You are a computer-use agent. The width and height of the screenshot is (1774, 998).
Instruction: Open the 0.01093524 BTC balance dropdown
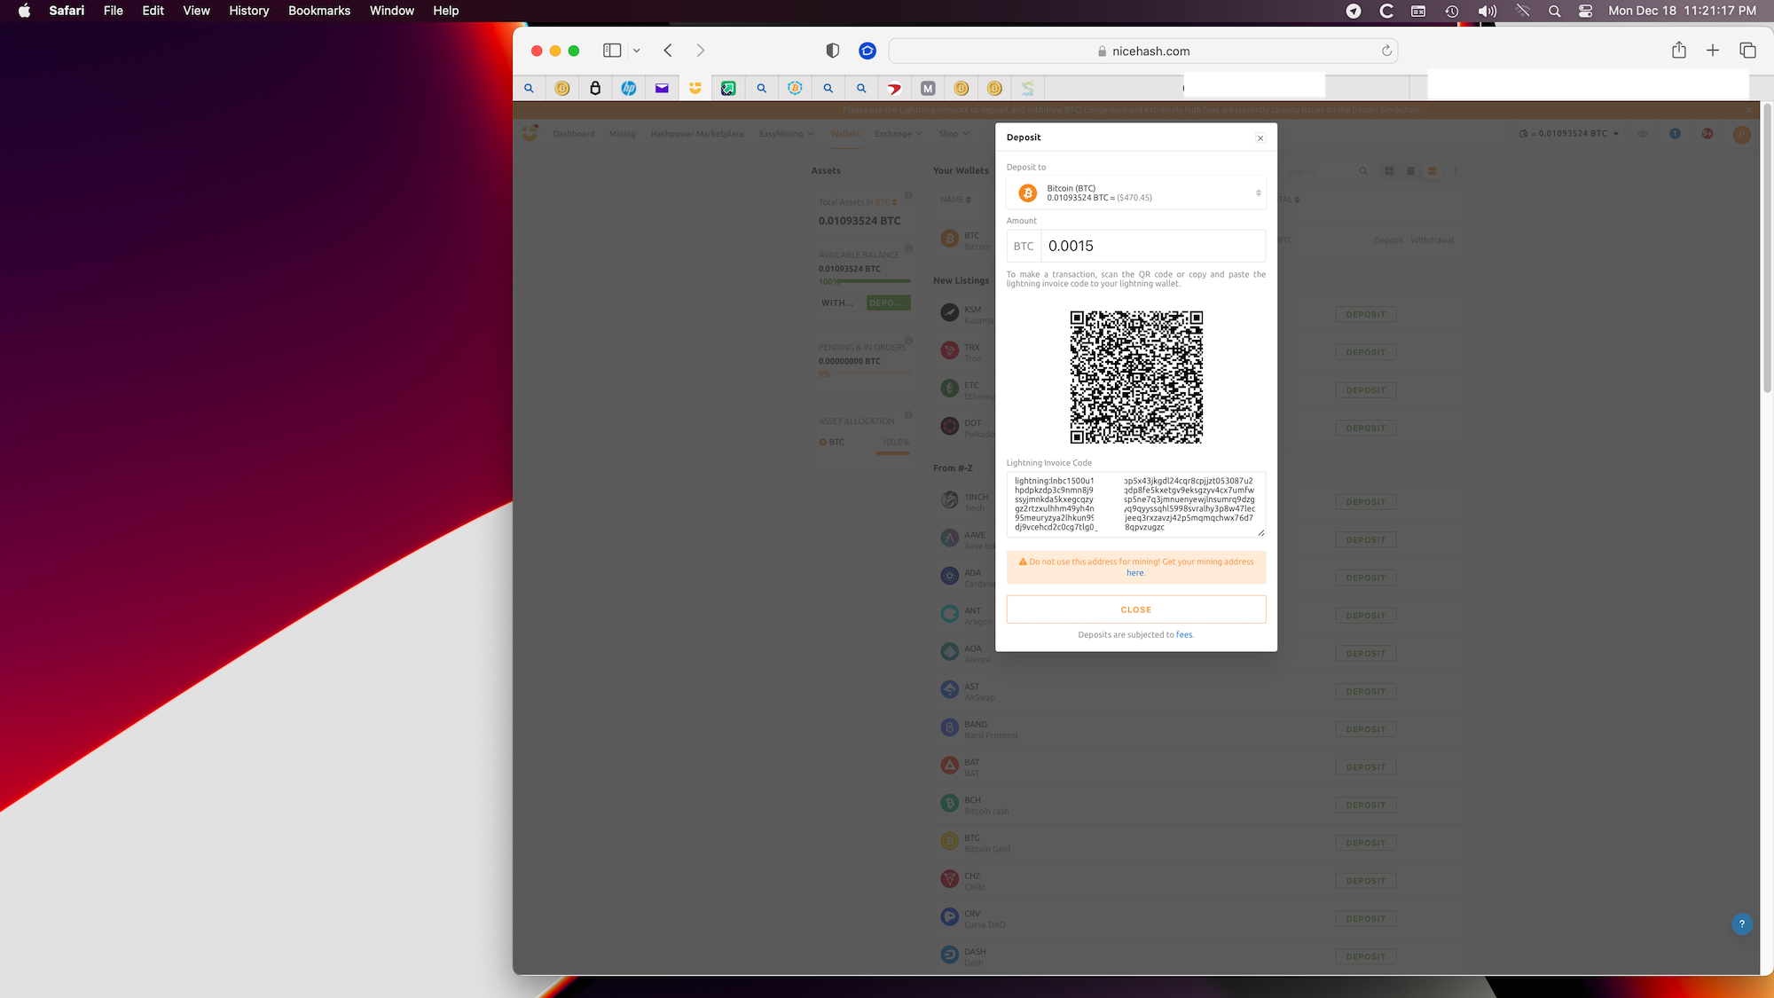coord(1569,134)
